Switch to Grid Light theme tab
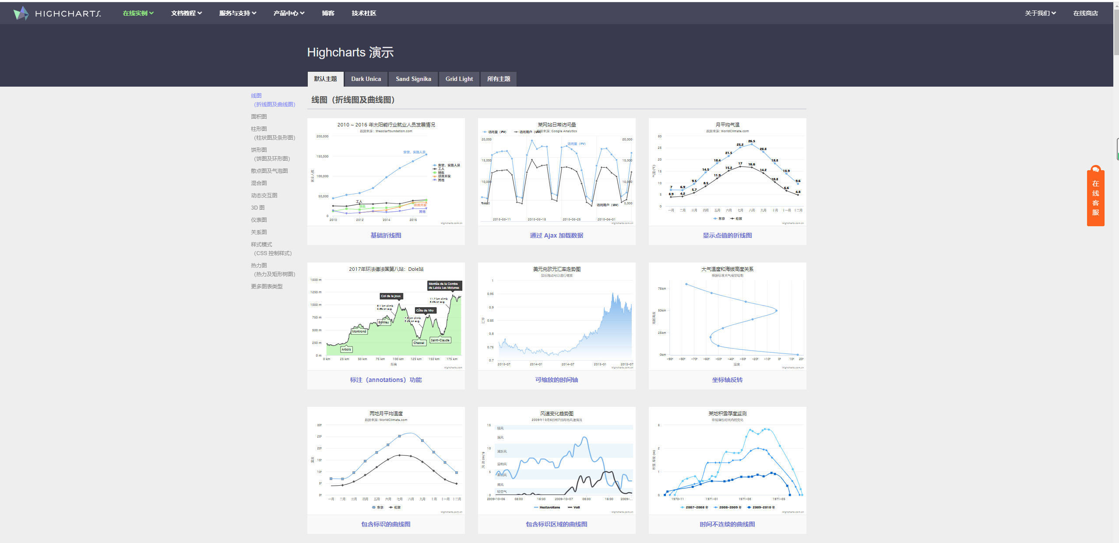1119x543 pixels. tap(459, 79)
